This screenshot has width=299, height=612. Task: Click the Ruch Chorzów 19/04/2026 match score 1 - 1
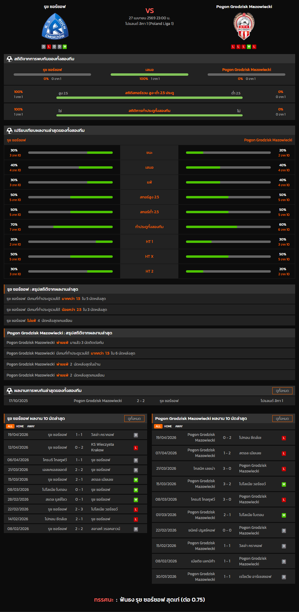[79, 435]
